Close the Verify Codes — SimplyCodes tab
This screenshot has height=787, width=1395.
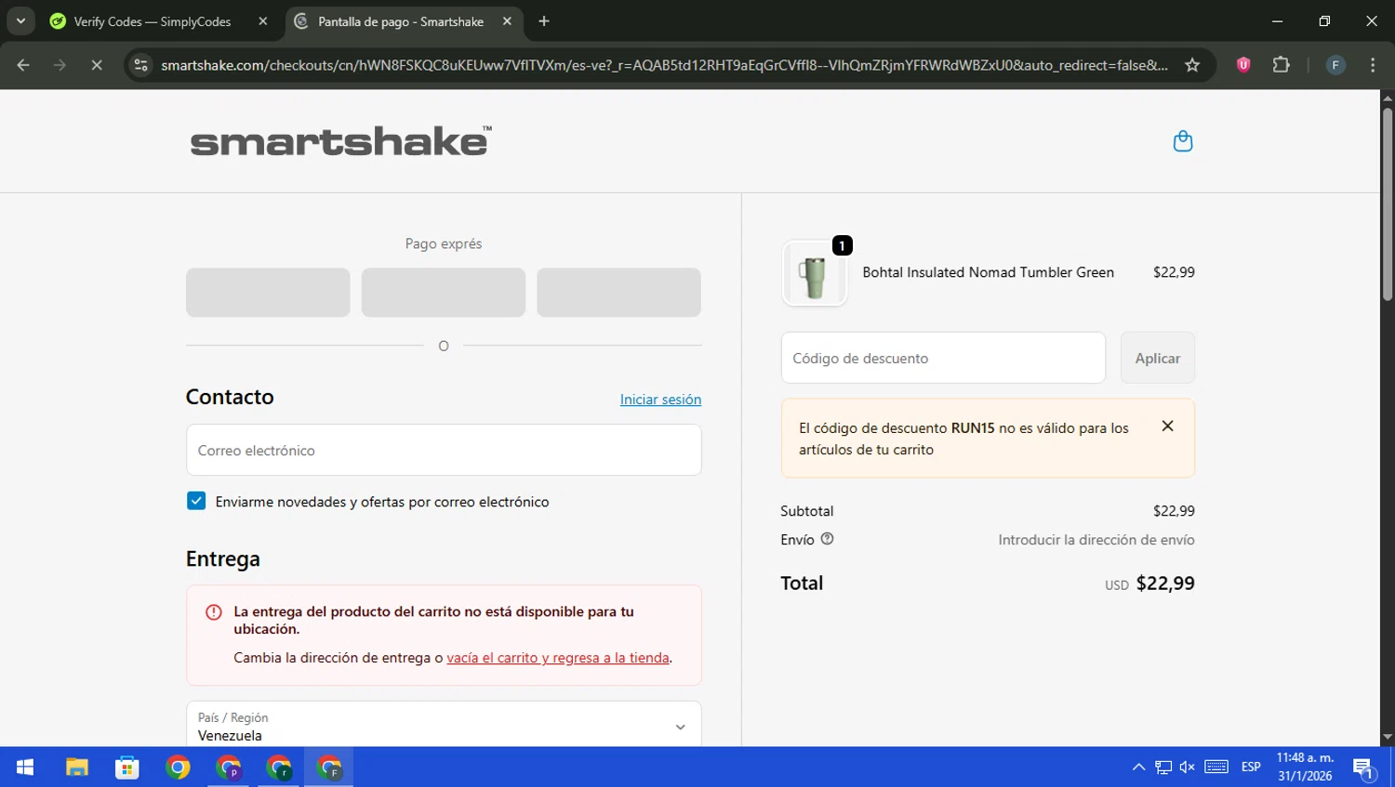263,21
